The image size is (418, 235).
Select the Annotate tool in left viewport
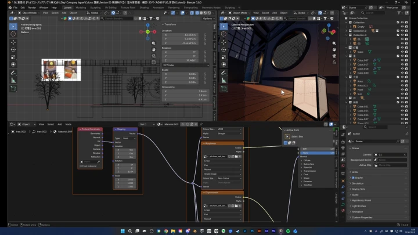pyautogui.click(x=13, y=73)
